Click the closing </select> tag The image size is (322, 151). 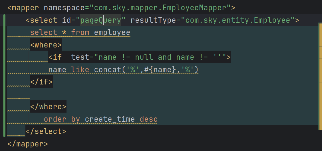[46, 131]
